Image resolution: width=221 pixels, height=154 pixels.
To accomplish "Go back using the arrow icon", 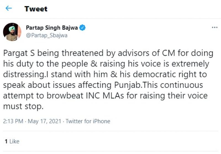I will [x=9, y=8].
